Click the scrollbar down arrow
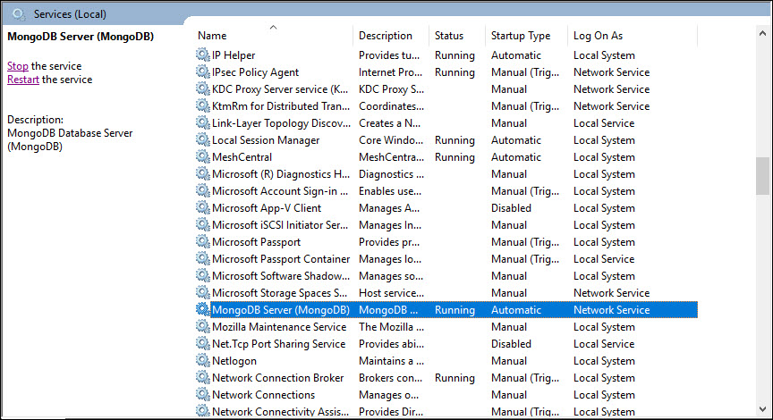 tap(762, 409)
